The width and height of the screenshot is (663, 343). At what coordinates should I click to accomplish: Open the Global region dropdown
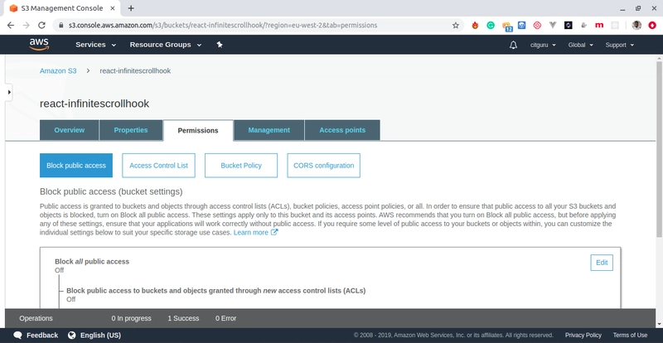click(x=581, y=45)
